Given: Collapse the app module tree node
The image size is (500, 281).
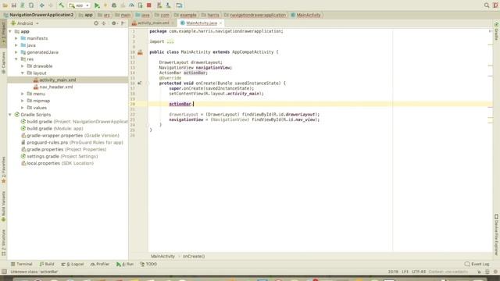Looking at the screenshot, I should pyautogui.click(x=10, y=31).
